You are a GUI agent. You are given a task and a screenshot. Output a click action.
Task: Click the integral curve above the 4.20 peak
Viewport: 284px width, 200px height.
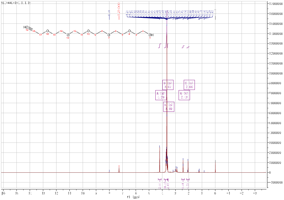(x=160, y=46)
